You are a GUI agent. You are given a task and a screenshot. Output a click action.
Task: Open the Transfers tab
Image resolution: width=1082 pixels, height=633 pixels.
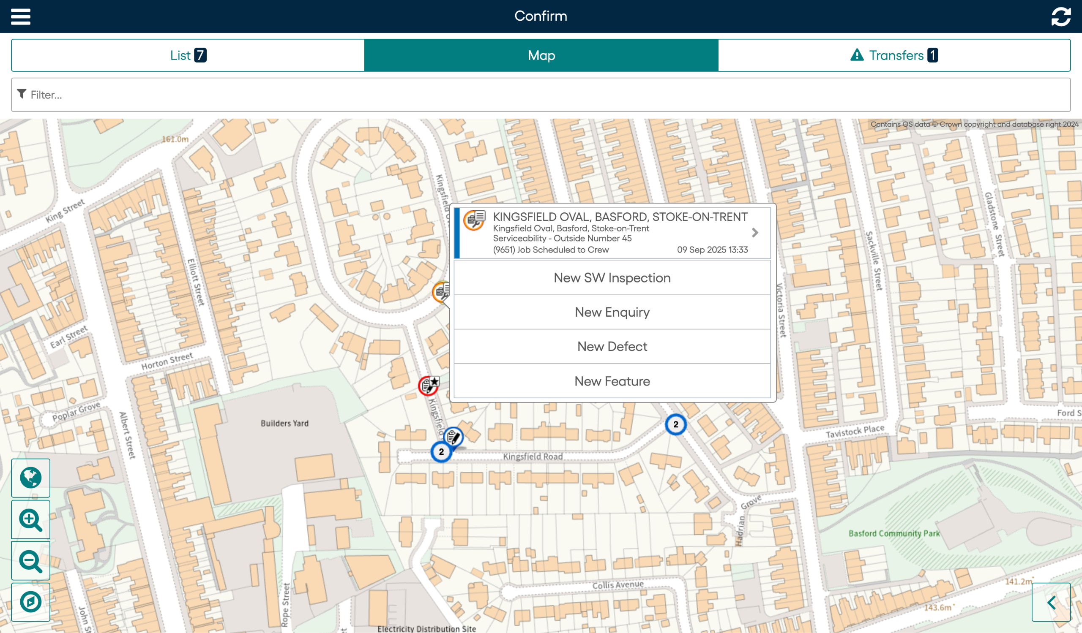894,55
